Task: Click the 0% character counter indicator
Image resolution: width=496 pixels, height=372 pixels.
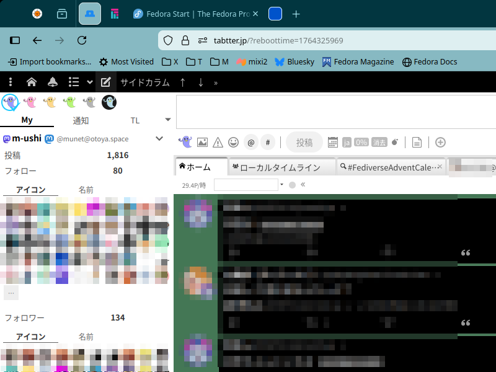Action: pos(361,142)
